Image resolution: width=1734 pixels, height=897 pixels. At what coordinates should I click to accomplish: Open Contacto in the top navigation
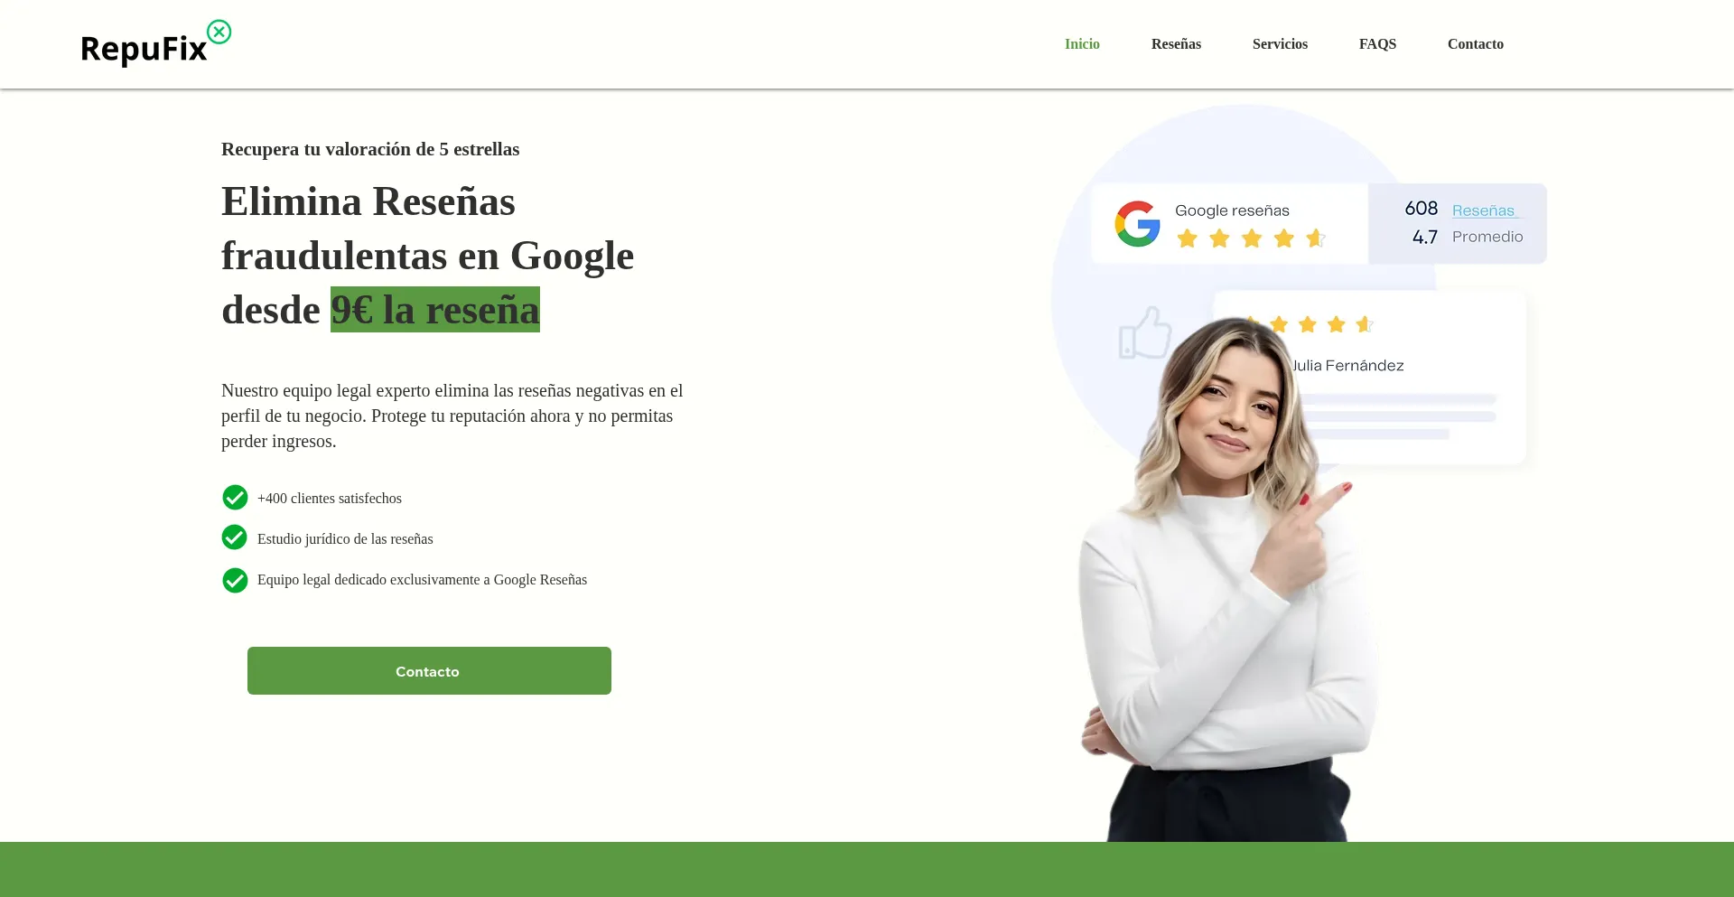(1475, 44)
